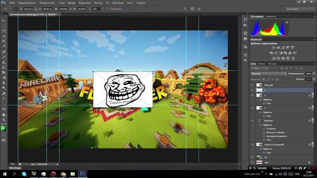
Task: Collapse effects list of layer 4
Action: 313,95
